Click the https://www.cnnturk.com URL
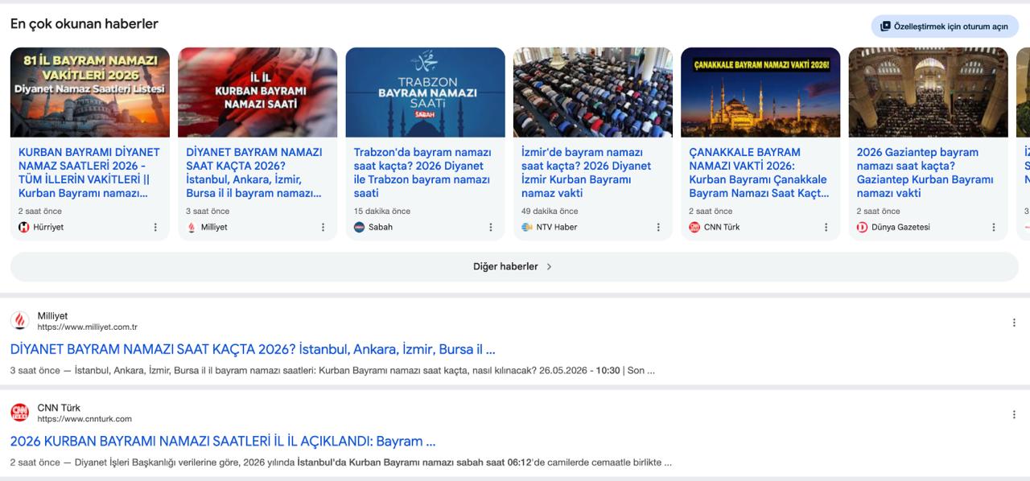This screenshot has height=481, width=1030. (84, 419)
